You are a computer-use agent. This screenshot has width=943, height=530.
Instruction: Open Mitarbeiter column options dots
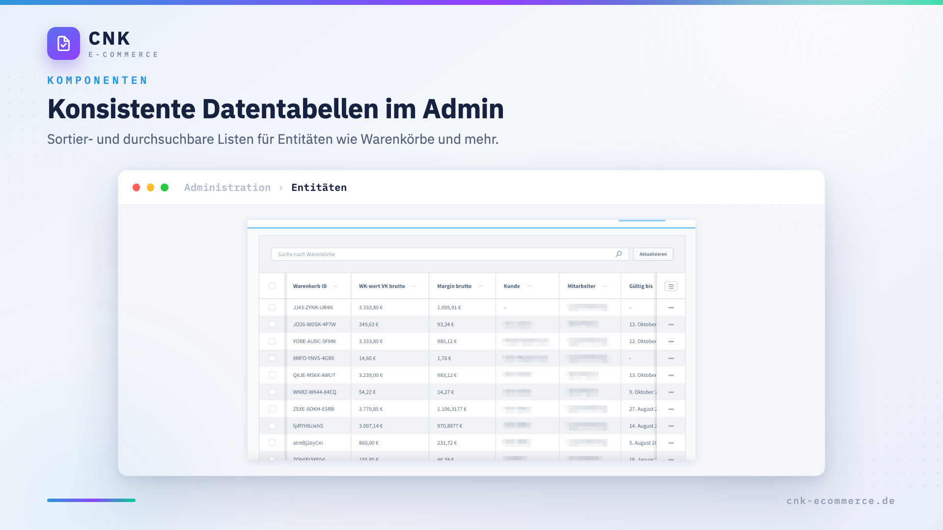tap(605, 286)
